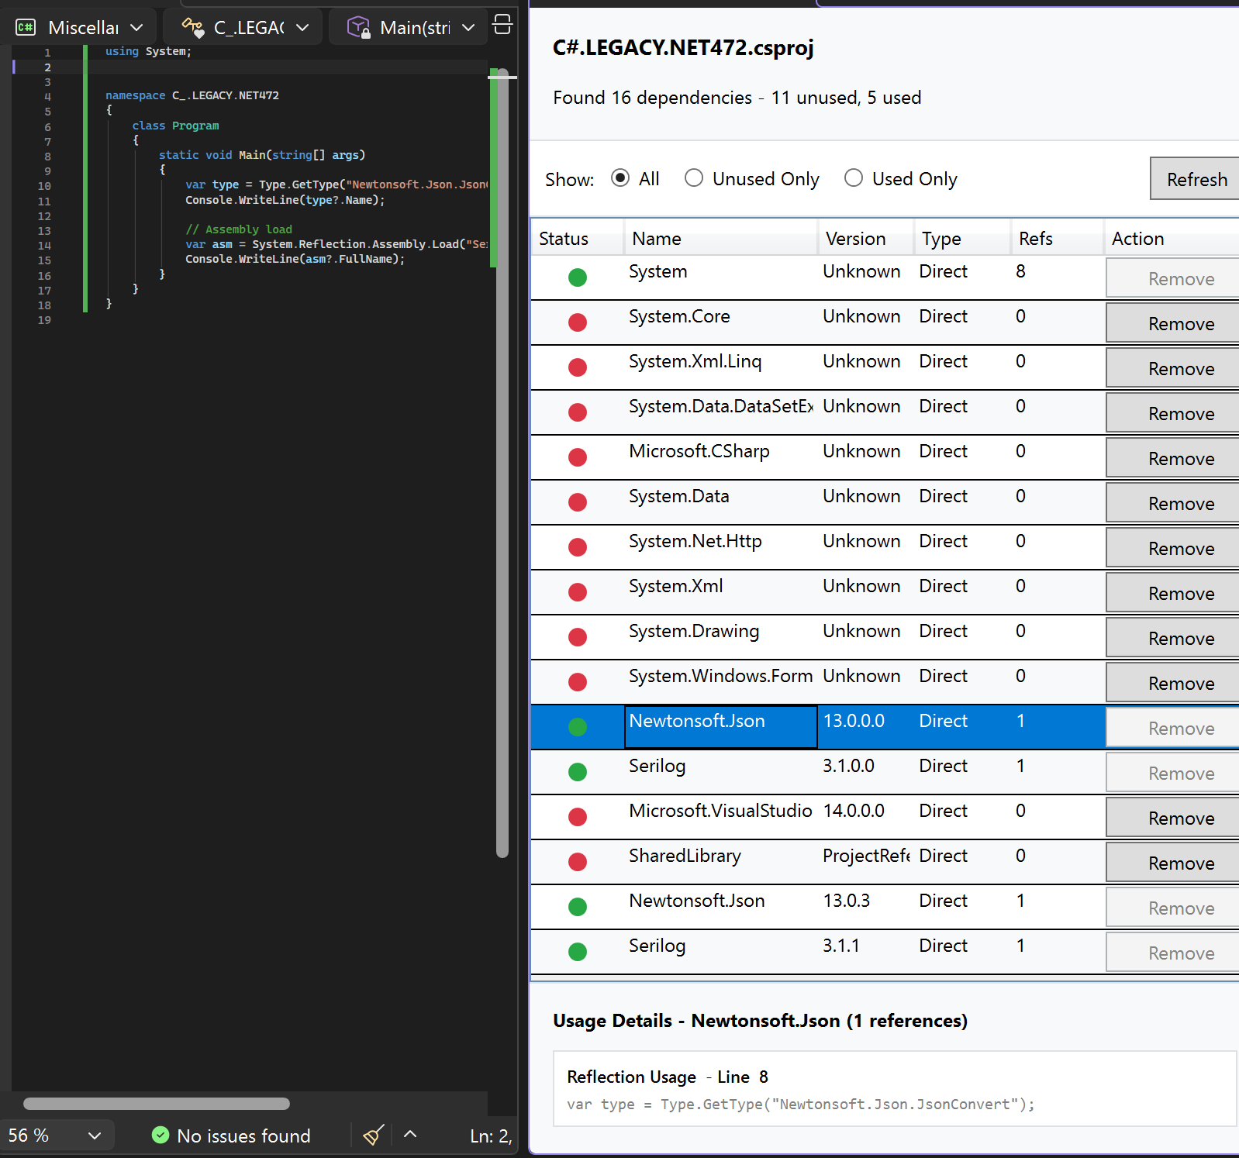Click the red status dot for Microsoft.CSharp

pyautogui.click(x=578, y=457)
